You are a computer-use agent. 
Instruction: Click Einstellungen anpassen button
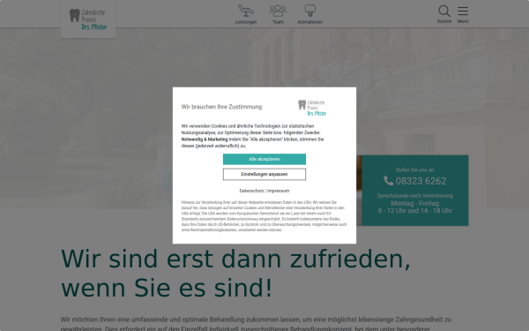[x=264, y=174]
